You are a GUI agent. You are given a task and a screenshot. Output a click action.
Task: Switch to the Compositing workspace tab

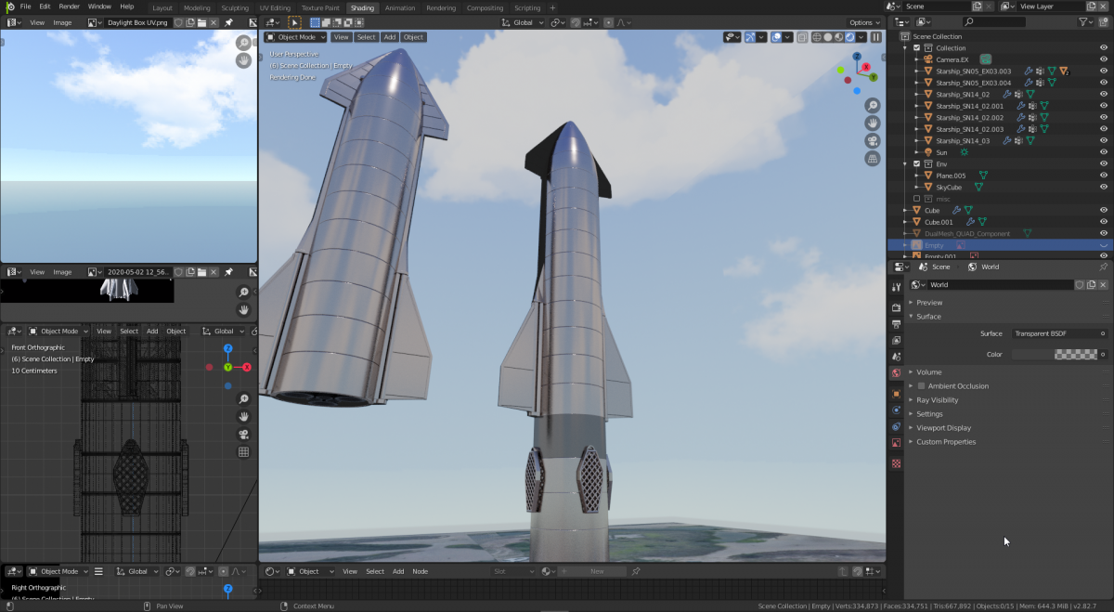(x=485, y=7)
